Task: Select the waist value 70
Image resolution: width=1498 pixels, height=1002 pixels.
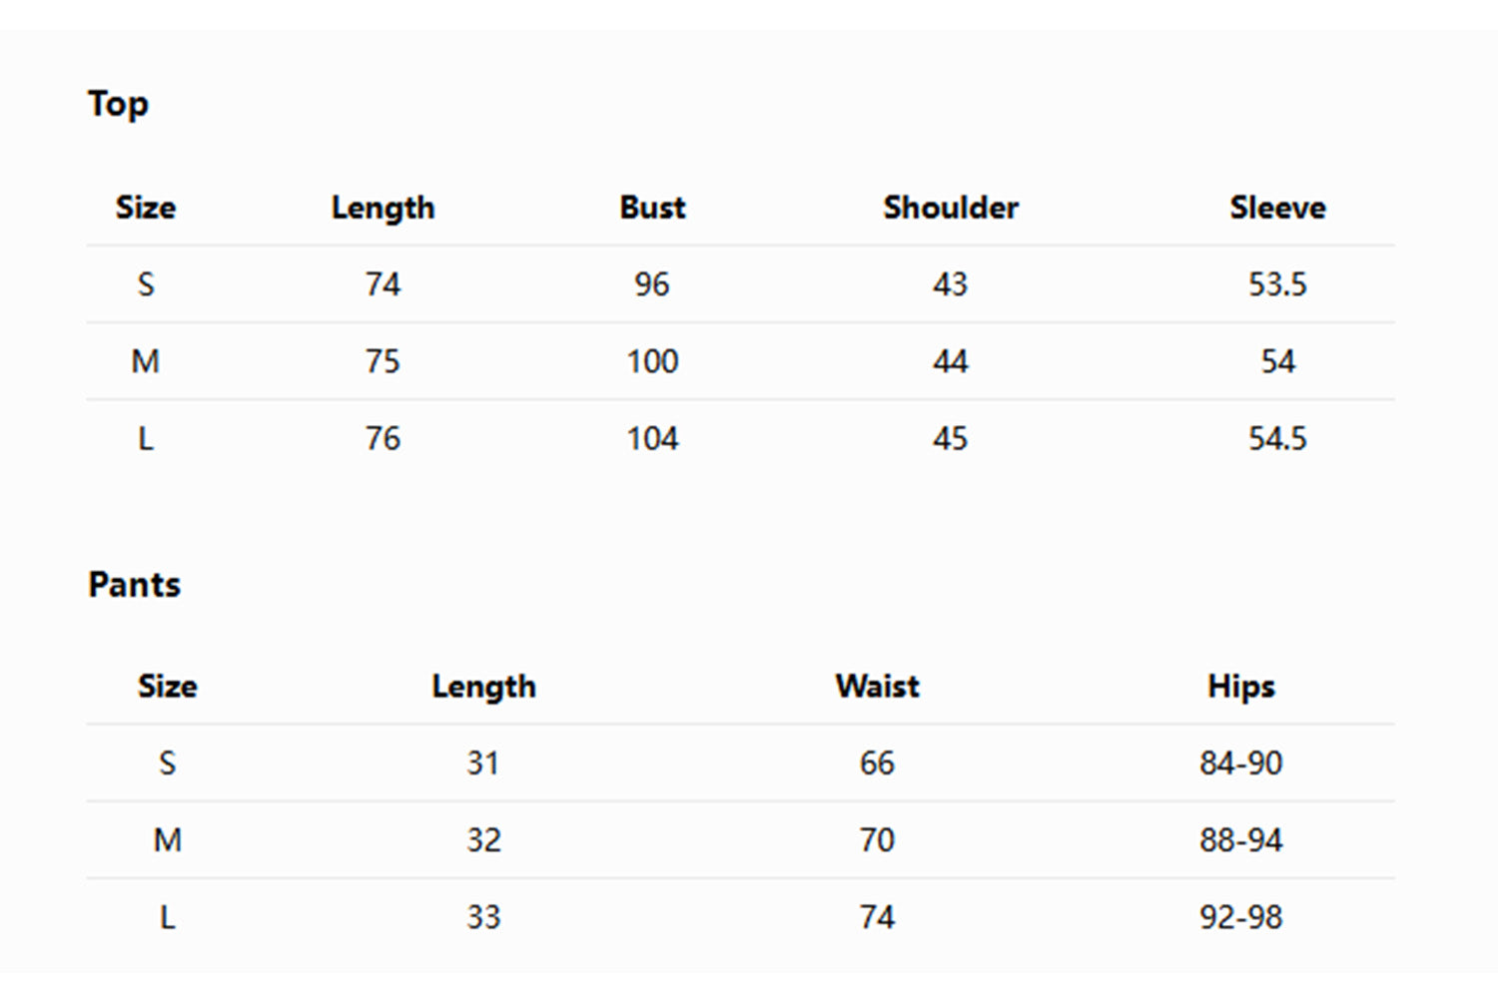Action: 877,840
